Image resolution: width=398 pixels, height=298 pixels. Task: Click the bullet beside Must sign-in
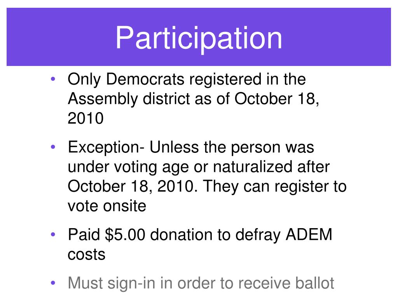pos(53,283)
